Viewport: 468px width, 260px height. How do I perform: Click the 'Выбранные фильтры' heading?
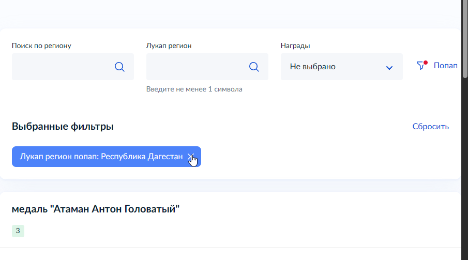click(63, 126)
